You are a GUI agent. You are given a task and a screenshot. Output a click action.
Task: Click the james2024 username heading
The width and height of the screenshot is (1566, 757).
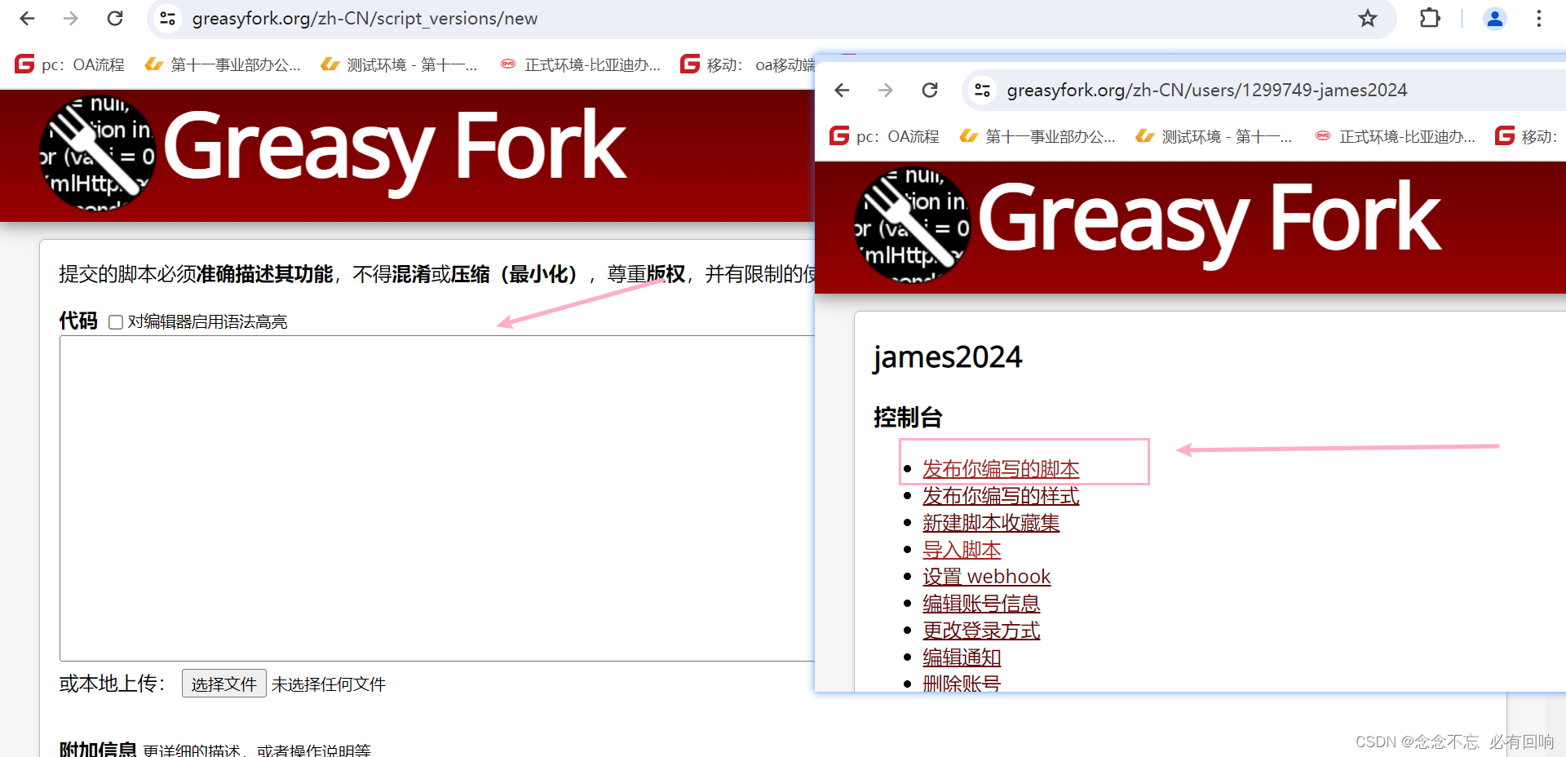947,357
